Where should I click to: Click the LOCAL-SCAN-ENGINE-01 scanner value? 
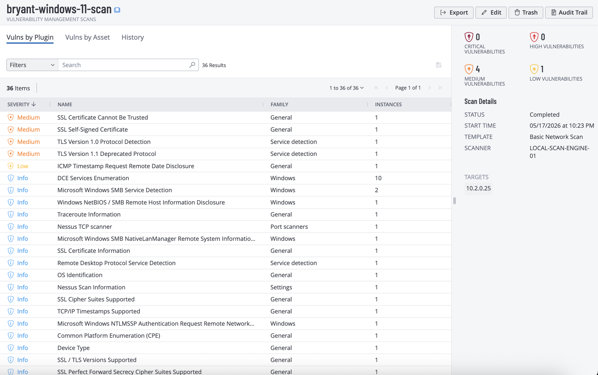560,152
